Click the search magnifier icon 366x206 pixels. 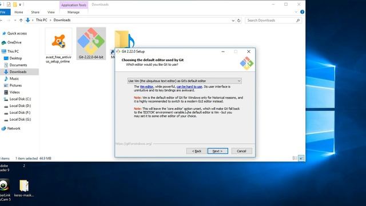298,21
